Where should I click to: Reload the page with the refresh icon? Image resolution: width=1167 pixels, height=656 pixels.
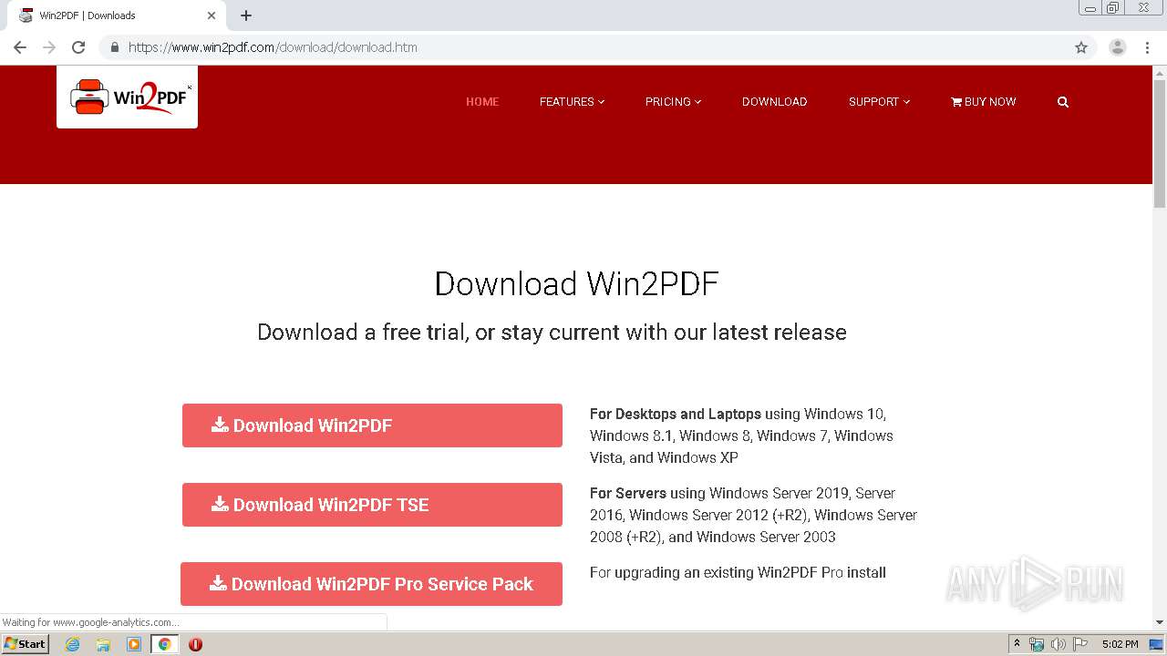[78, 47]
